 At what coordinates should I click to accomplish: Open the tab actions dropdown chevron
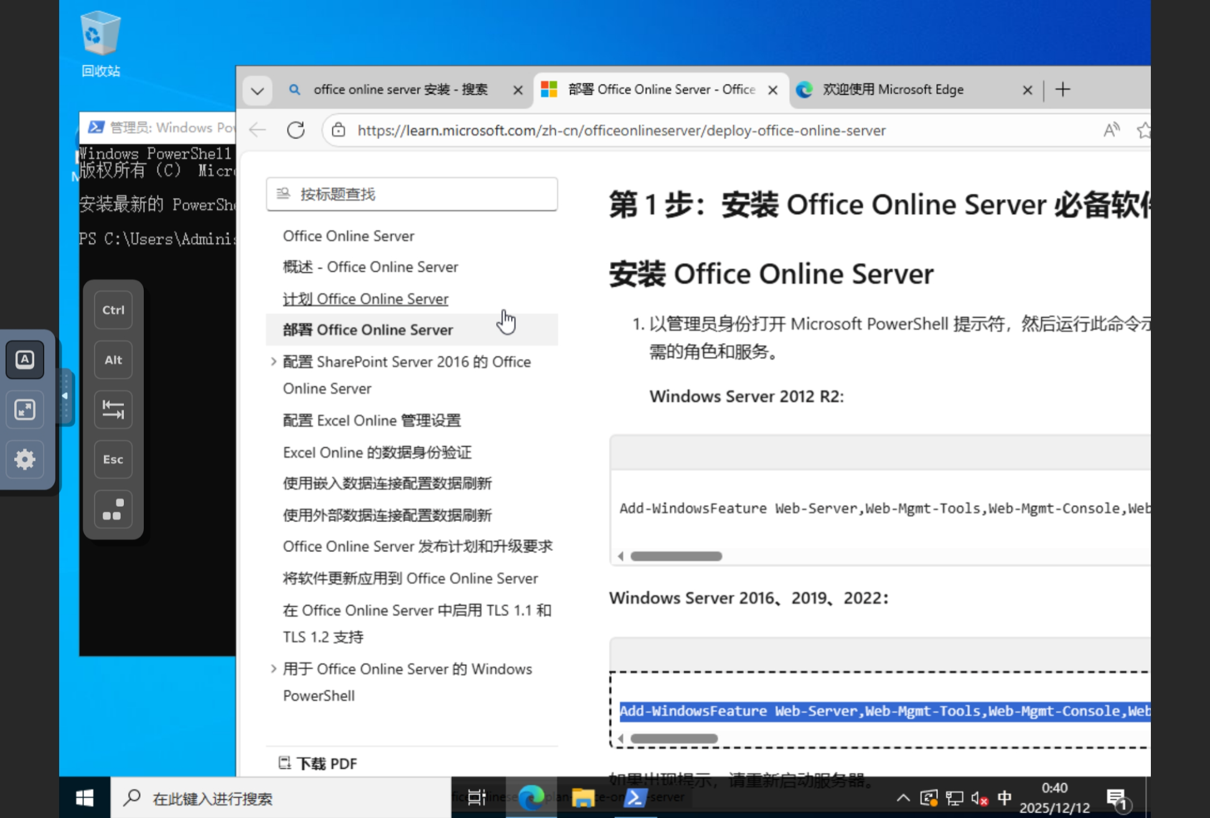(x=258, y=91)
